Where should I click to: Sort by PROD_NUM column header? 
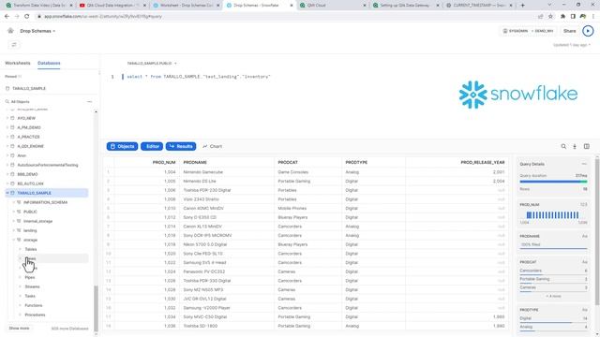[164, 162]
